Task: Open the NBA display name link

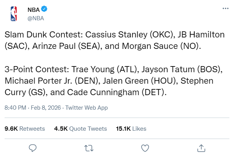Action: pos(34,10)
